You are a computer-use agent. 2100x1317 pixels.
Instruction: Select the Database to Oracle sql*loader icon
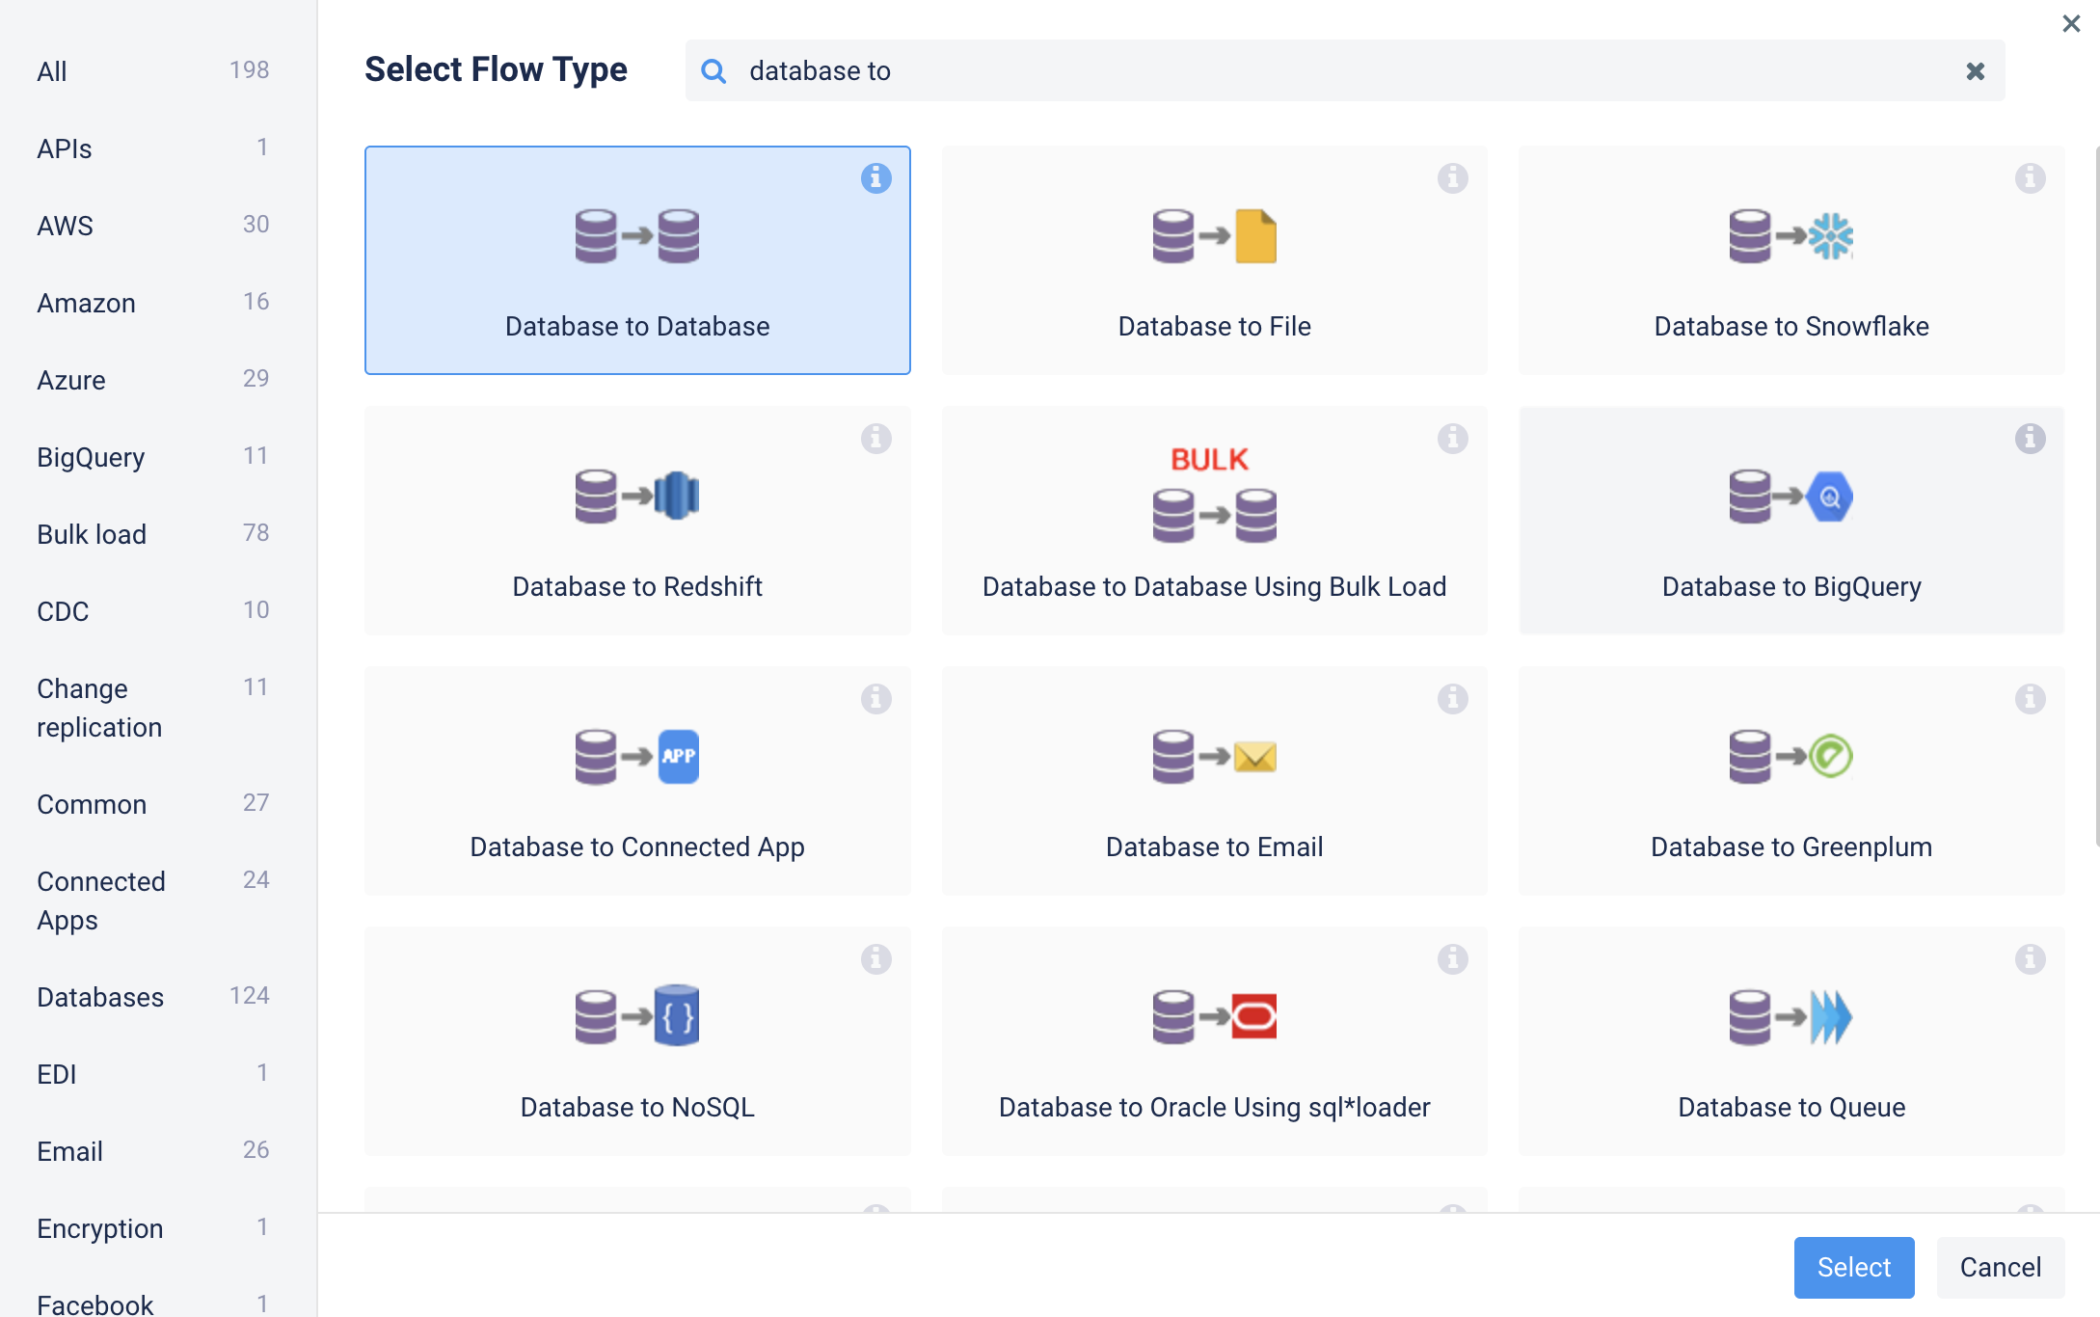tap(1214, 1017)
